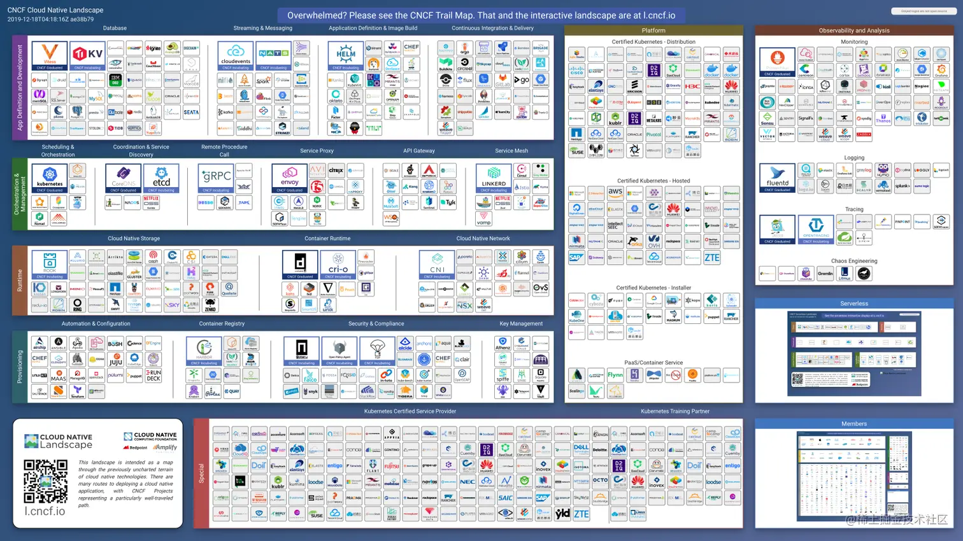The image size is (963, 541).
Task: Open the envoy service proxy card
Action: pos(290,179)
